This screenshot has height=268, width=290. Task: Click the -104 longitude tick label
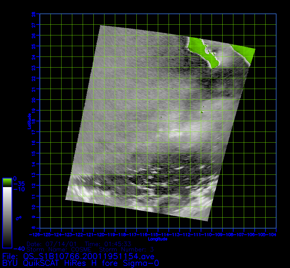point(273,235)
